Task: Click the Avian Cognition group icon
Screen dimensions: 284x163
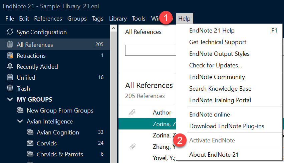Action: click(x=30, y=132)
